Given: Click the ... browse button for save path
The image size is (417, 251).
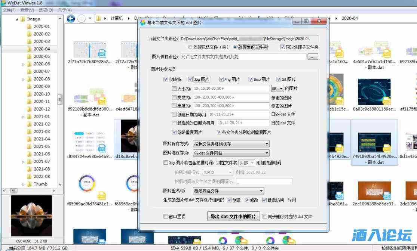Looking at the screenshot, I should tap(313, 57).
